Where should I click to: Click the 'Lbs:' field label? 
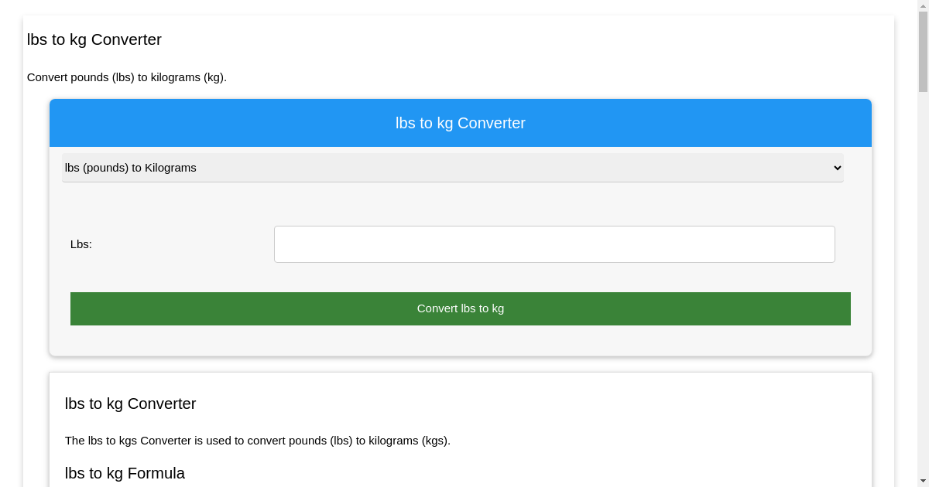point(81,243)
